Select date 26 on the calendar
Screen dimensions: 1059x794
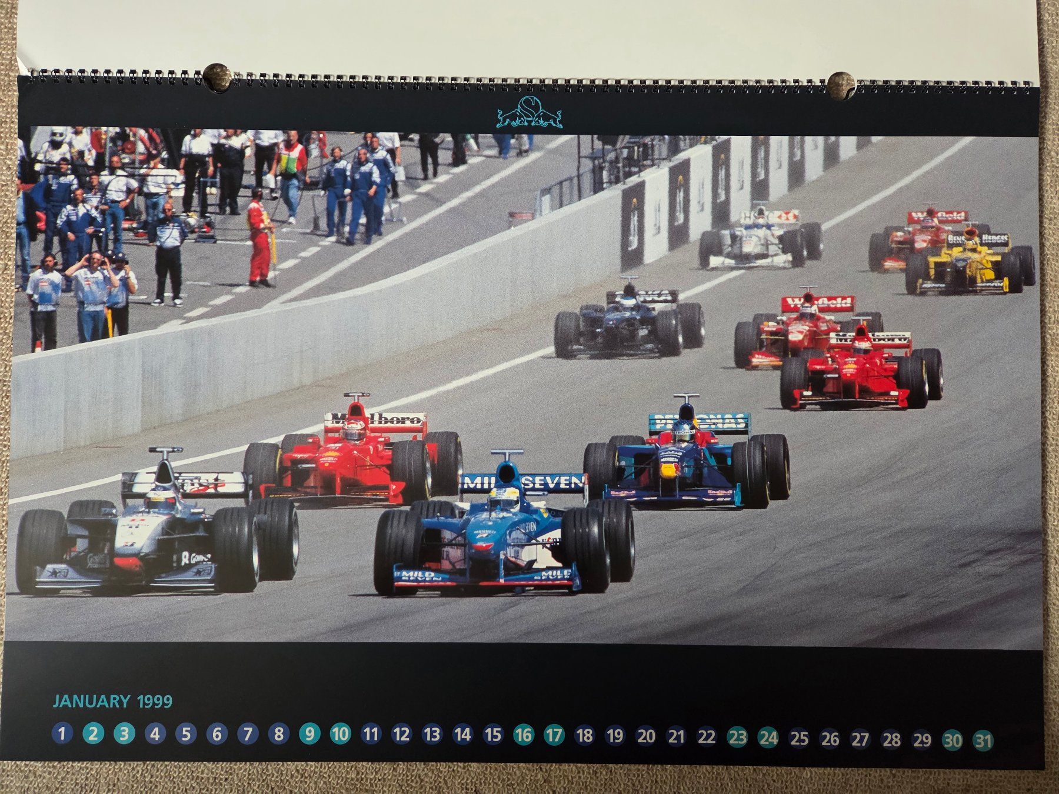[x=830, y=738]
